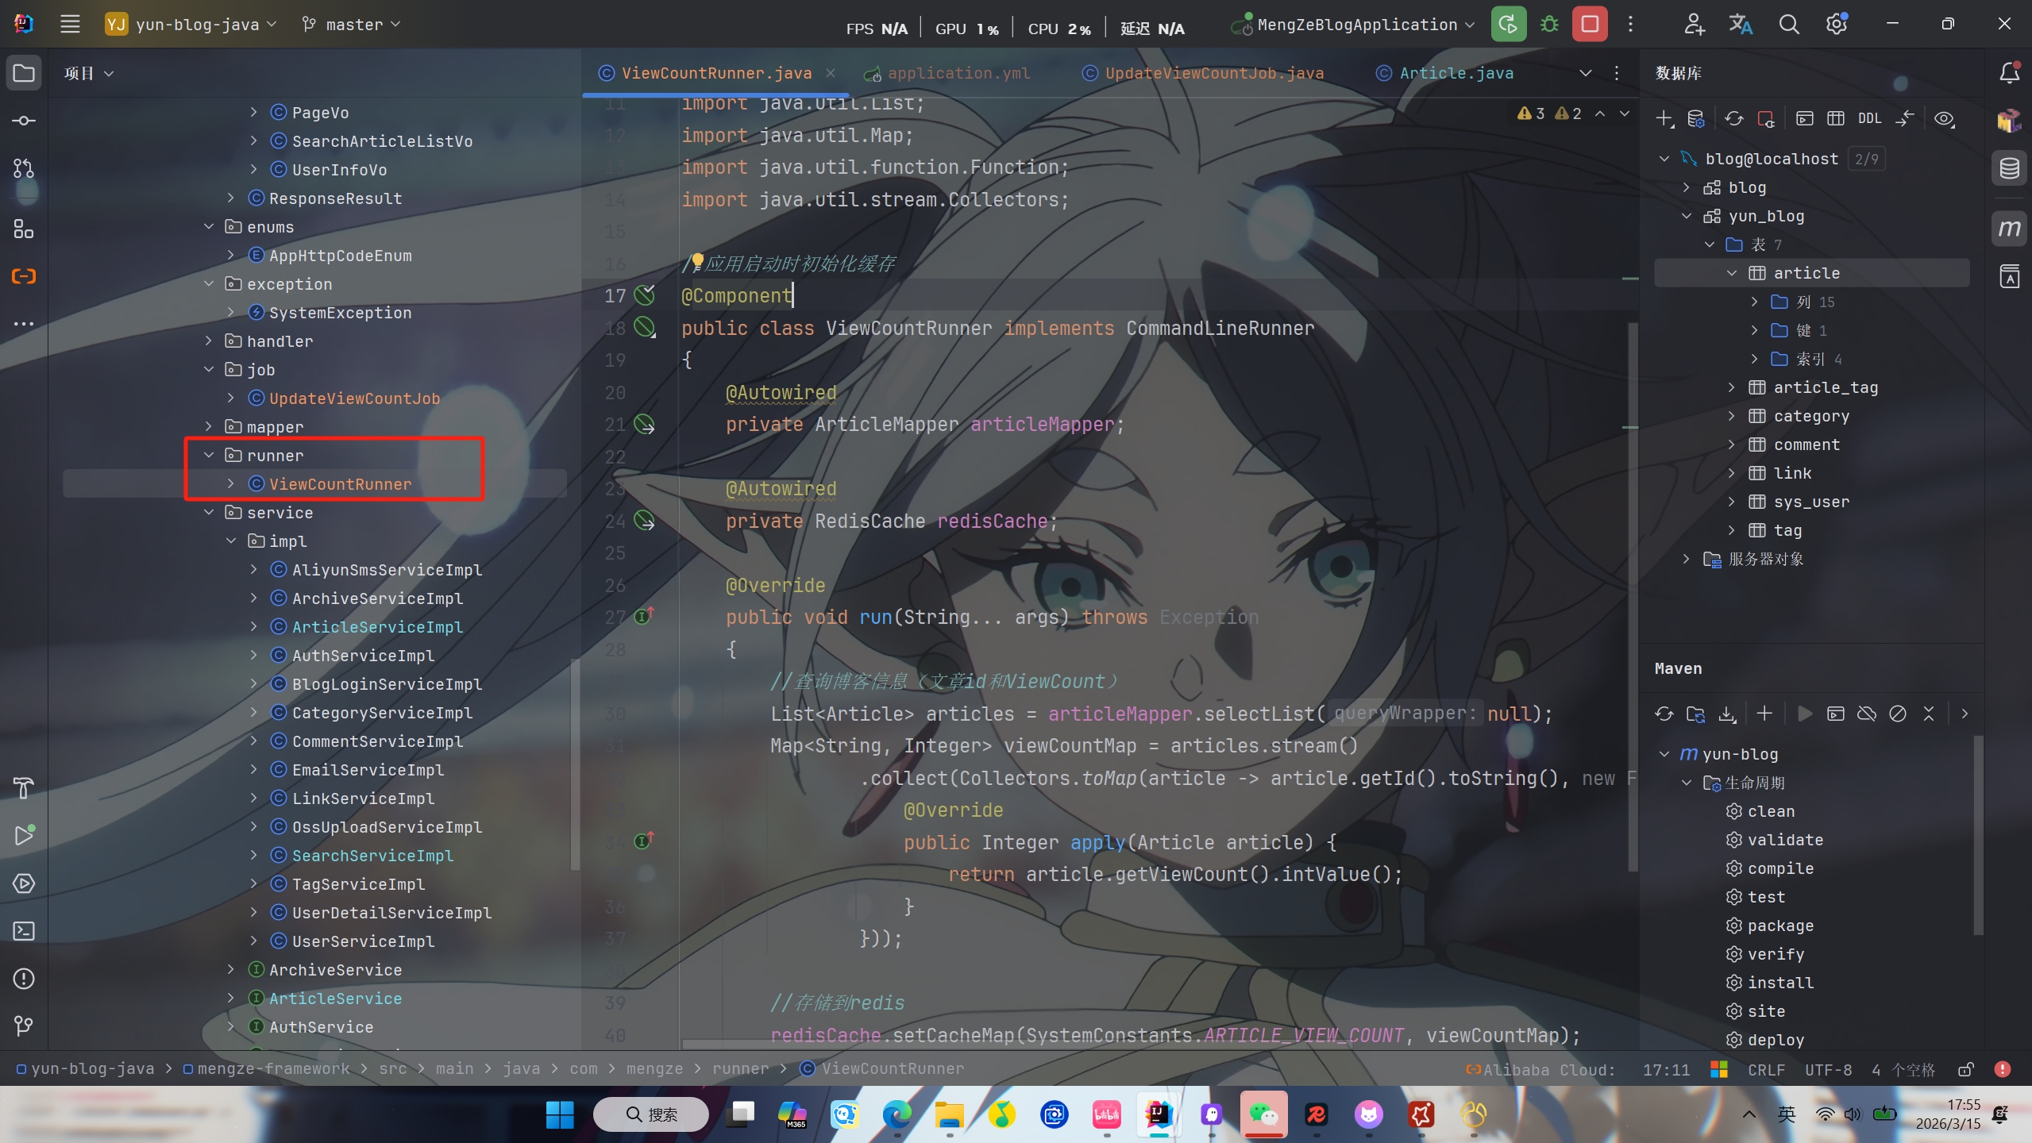Open the Problems tool window icon
Screen dimensions: 2032x1143
[x=24, y=979]
